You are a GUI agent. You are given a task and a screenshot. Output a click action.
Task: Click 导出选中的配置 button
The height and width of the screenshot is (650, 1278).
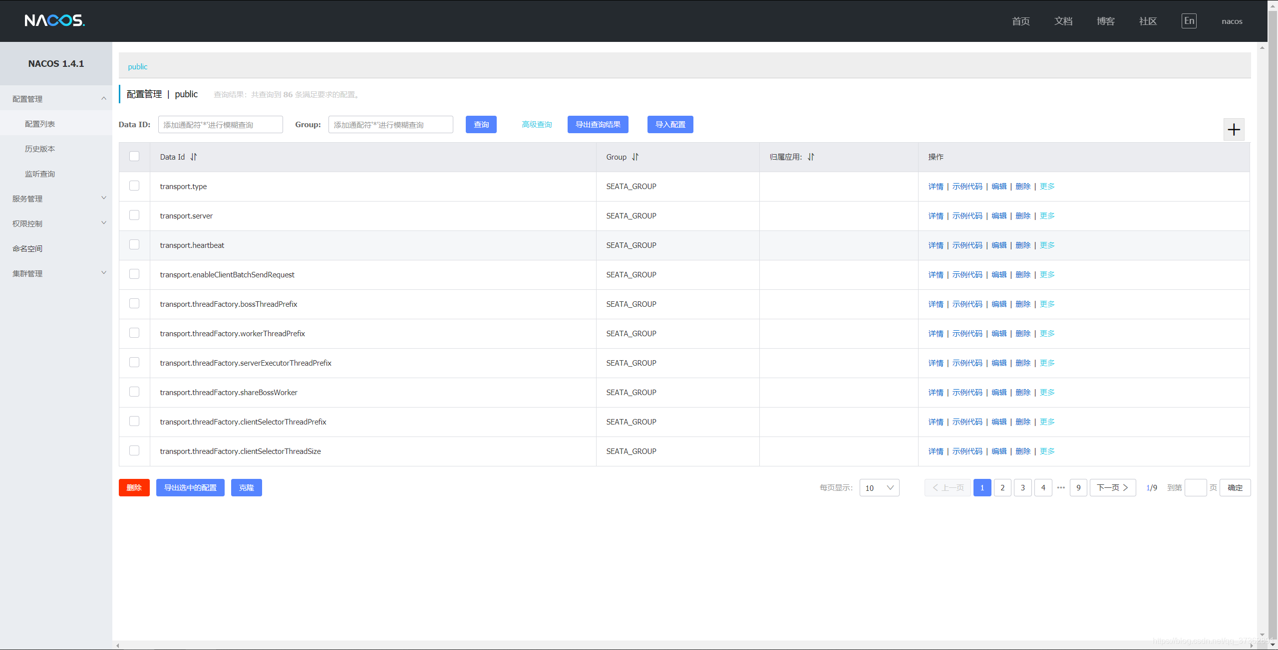[190, 488]
